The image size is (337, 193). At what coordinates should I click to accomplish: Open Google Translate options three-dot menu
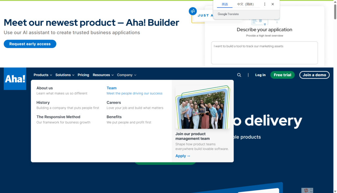click(265, 4)
